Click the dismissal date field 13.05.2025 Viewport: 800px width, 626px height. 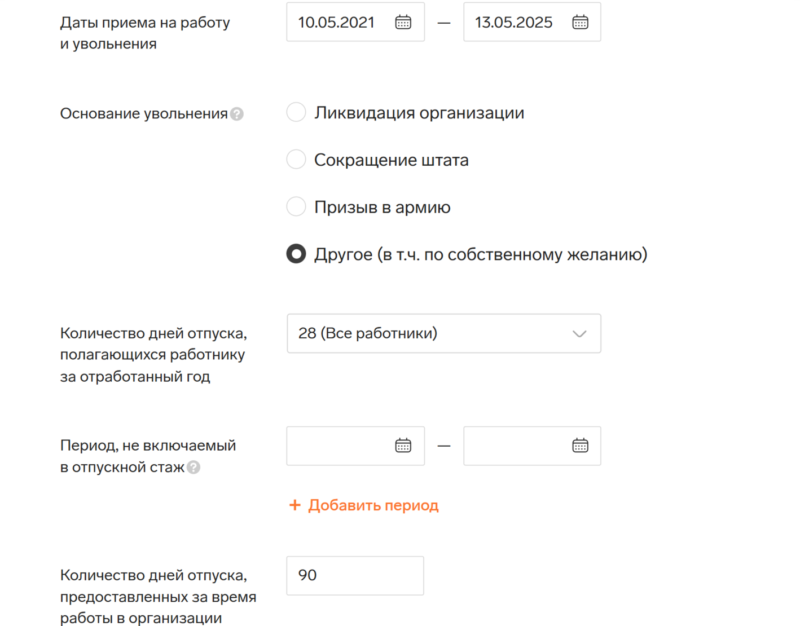pos(532,22)
